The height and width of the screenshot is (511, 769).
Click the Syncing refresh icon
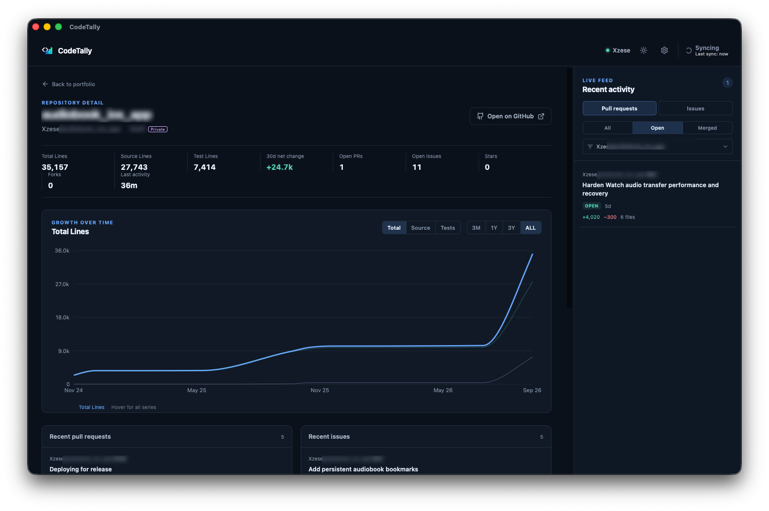coord(689,51)
